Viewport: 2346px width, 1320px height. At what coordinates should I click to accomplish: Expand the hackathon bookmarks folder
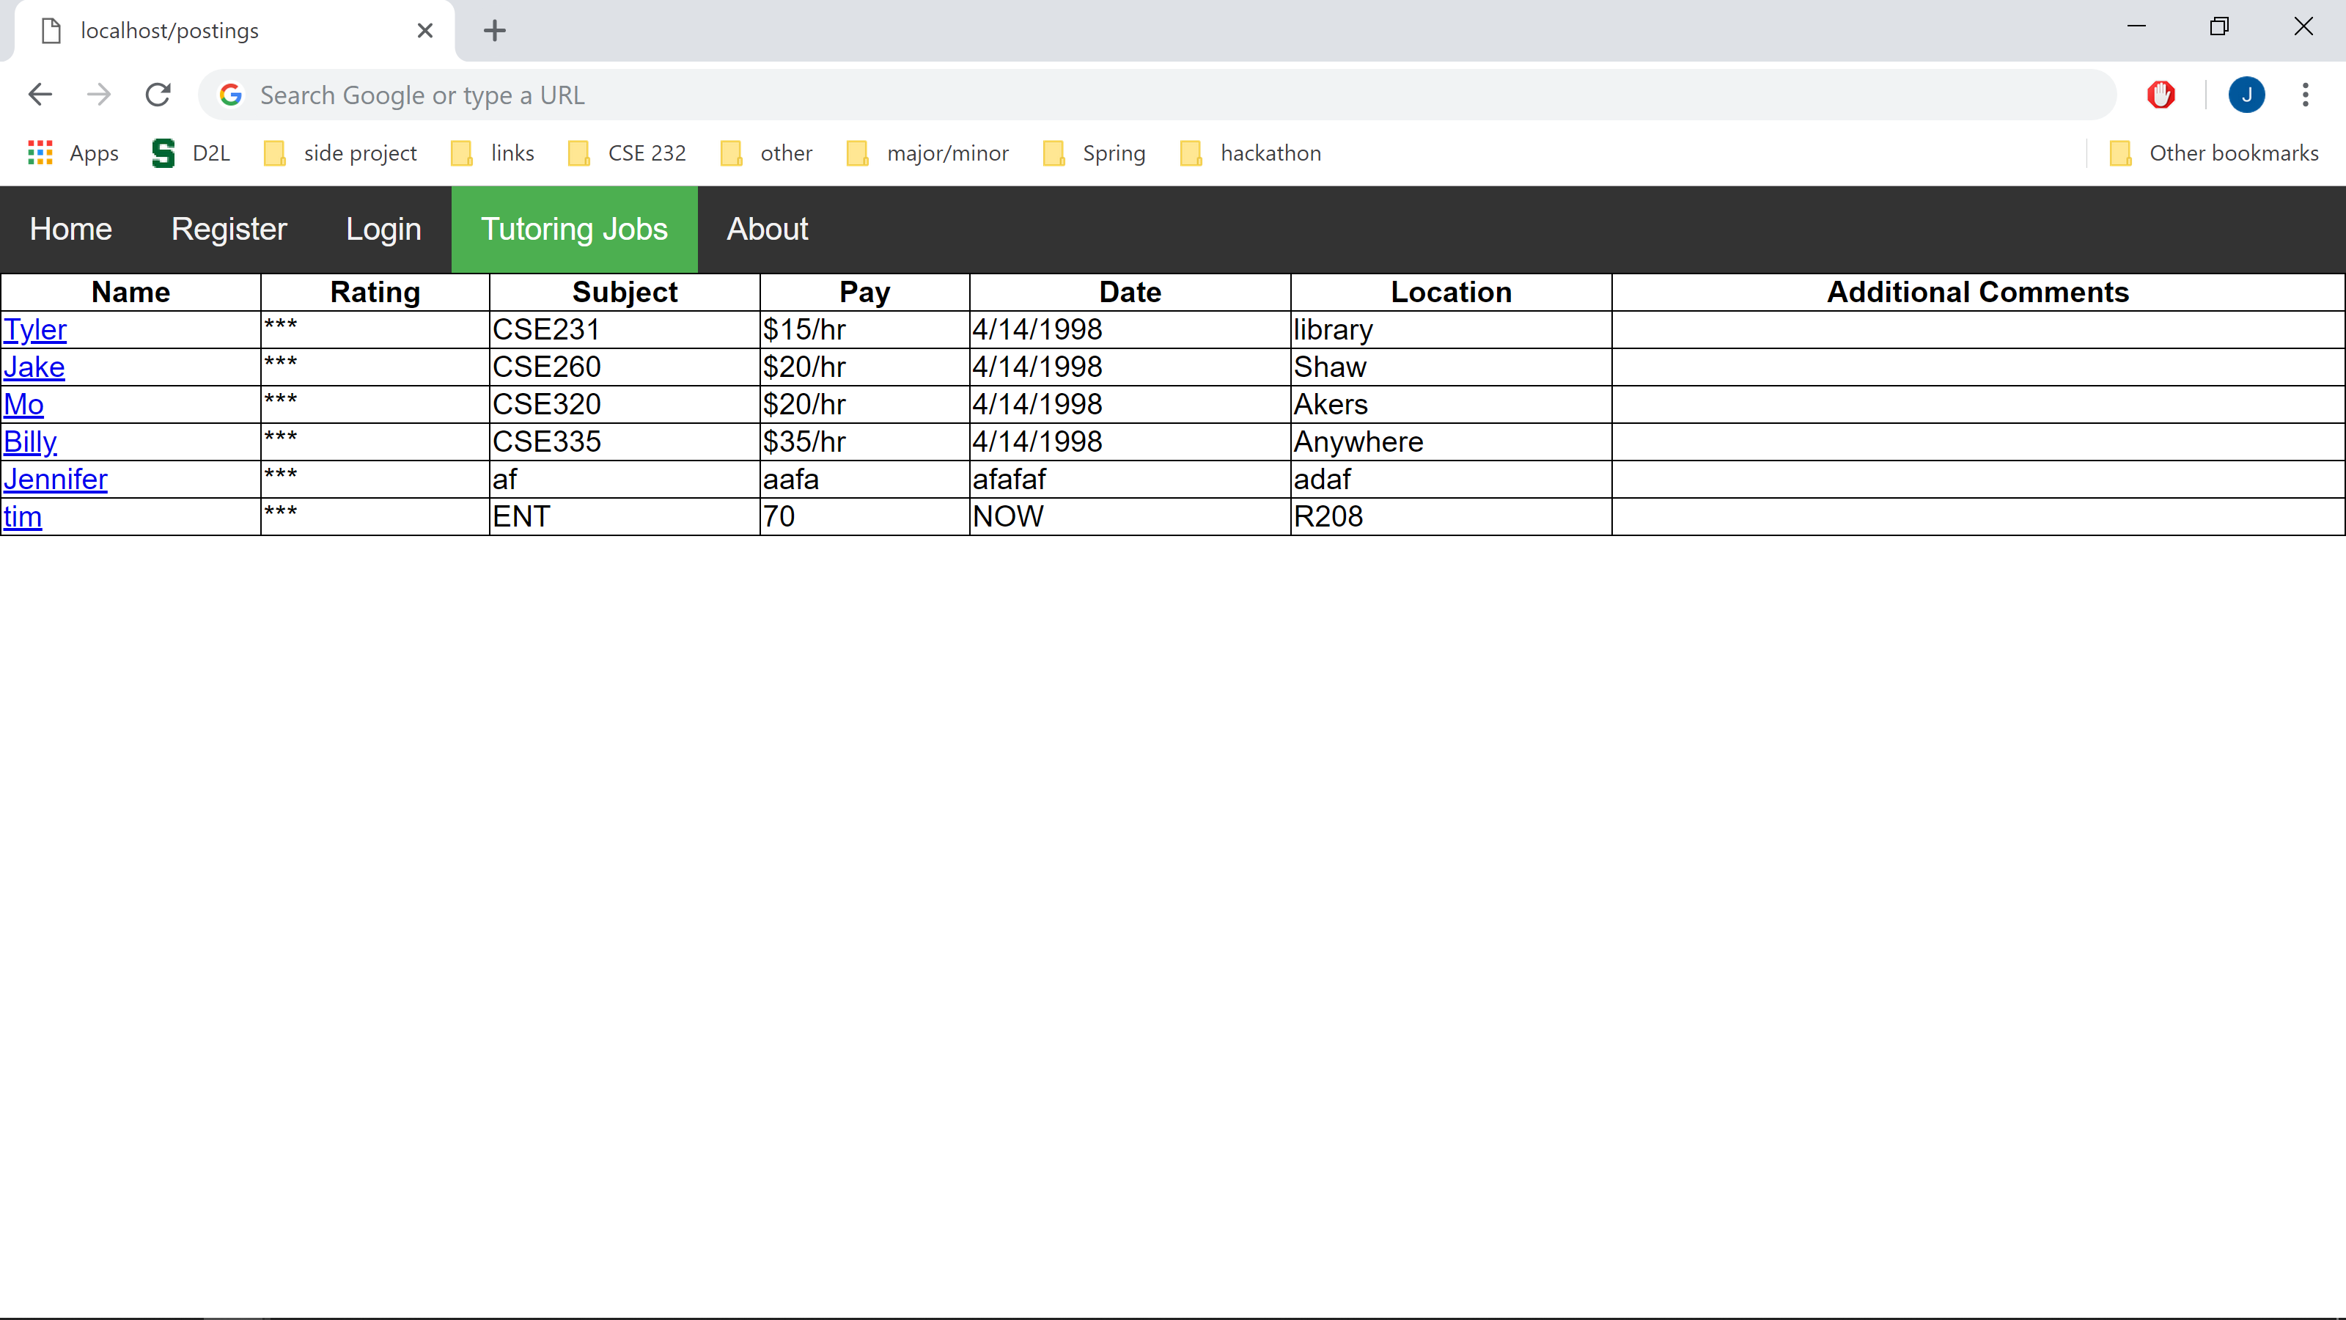tap(1251, 153)
